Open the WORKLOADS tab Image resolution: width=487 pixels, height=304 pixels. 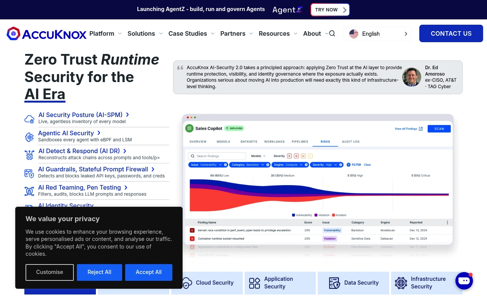[274, 142]
